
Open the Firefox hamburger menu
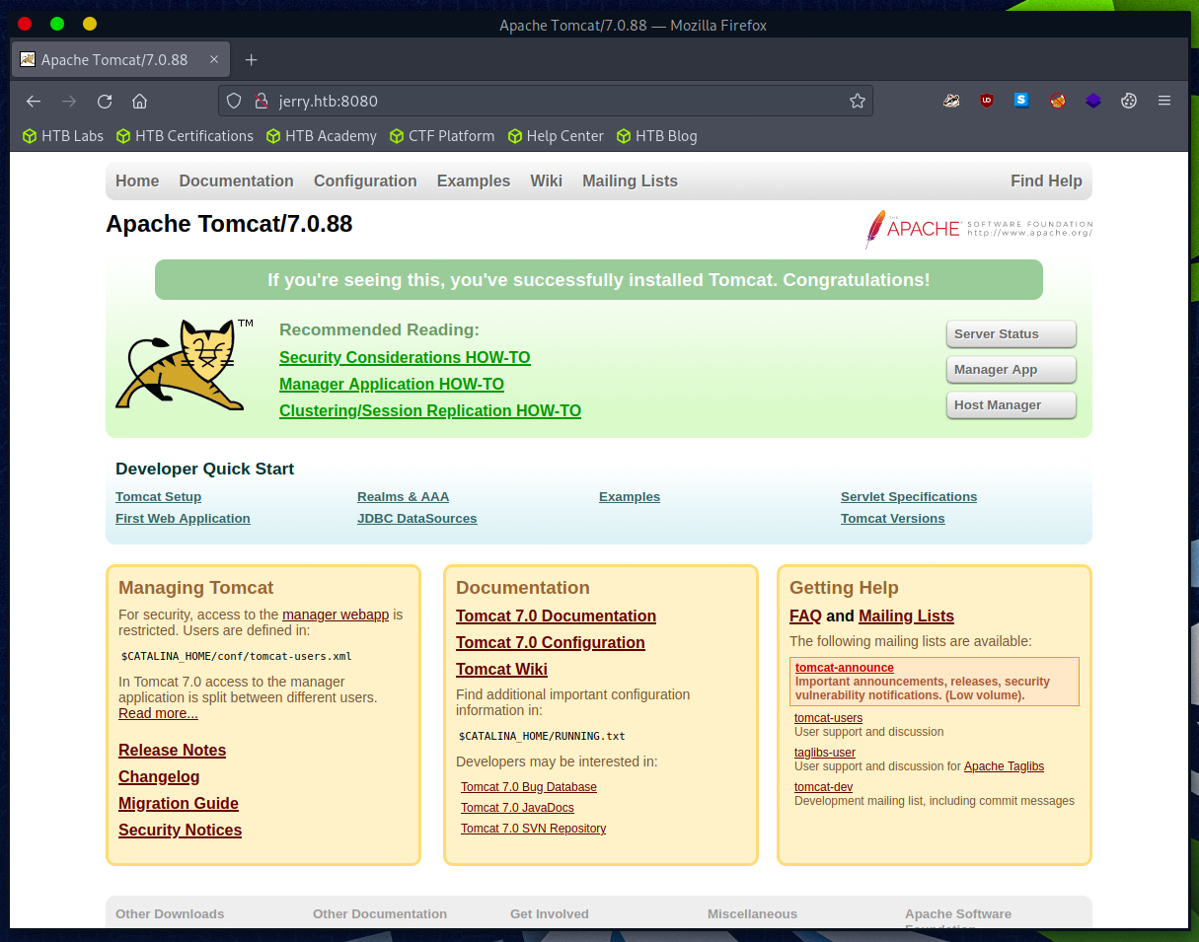[x=1164, y=101]
